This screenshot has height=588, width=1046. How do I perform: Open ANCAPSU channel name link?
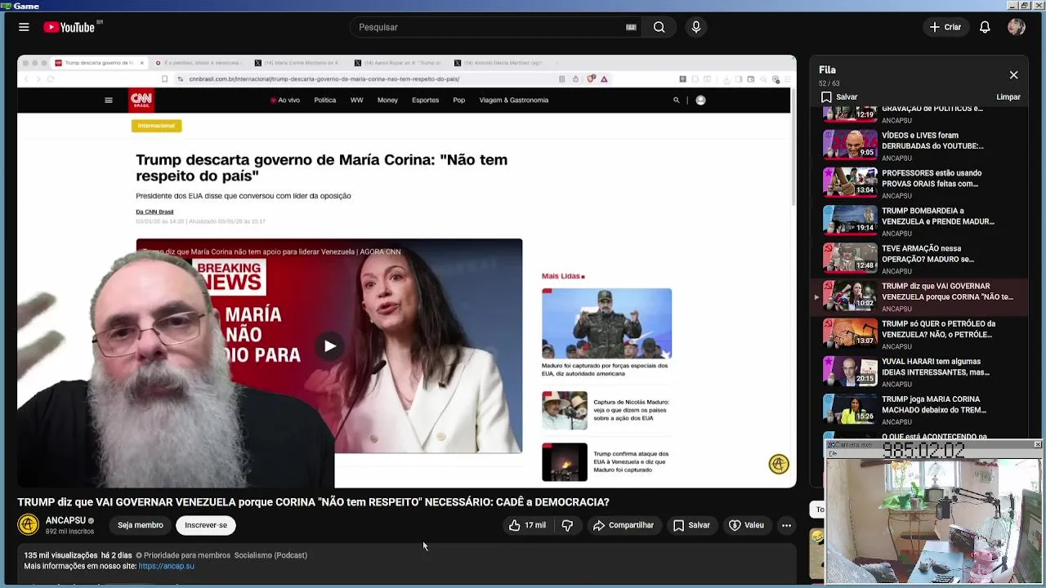(65, 520)
